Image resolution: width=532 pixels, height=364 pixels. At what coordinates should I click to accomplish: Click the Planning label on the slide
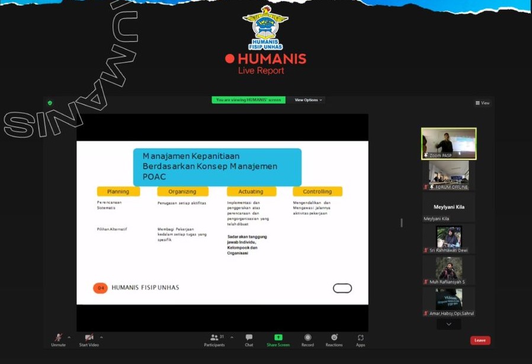[x=118, y=192]
